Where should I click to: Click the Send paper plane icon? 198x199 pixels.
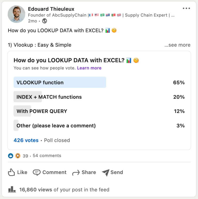tap(105, 173)
